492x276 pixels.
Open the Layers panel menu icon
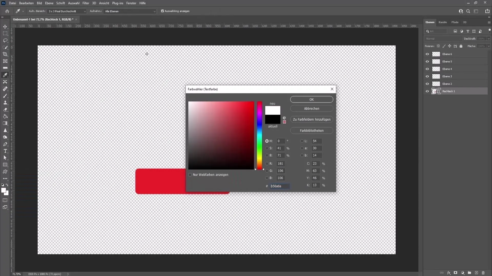[x=489, y=22]
